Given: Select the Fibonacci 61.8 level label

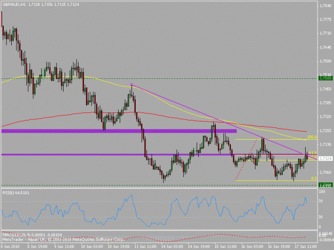Looking at the screenshot, I should pyautogui.click(x=313, y=153).
